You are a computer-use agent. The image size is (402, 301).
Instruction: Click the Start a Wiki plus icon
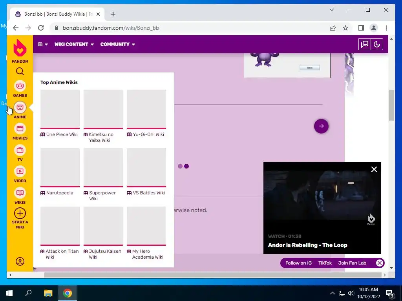20,213
